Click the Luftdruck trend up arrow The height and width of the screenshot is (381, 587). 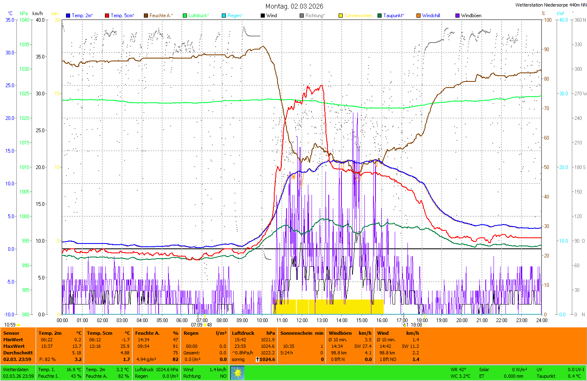click(257, 359)
